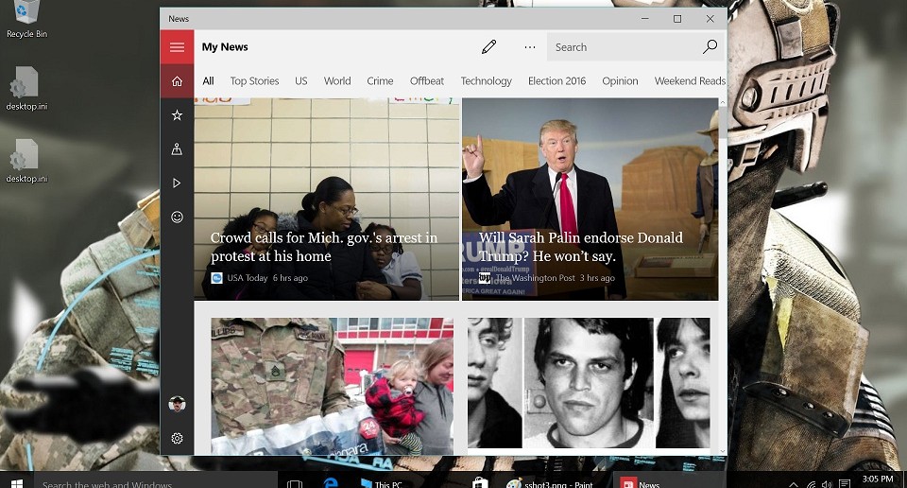This screenshot has height=488, width=907.
Task: Switch to sshot3.png Paint taskbar window
Action: 550,483
